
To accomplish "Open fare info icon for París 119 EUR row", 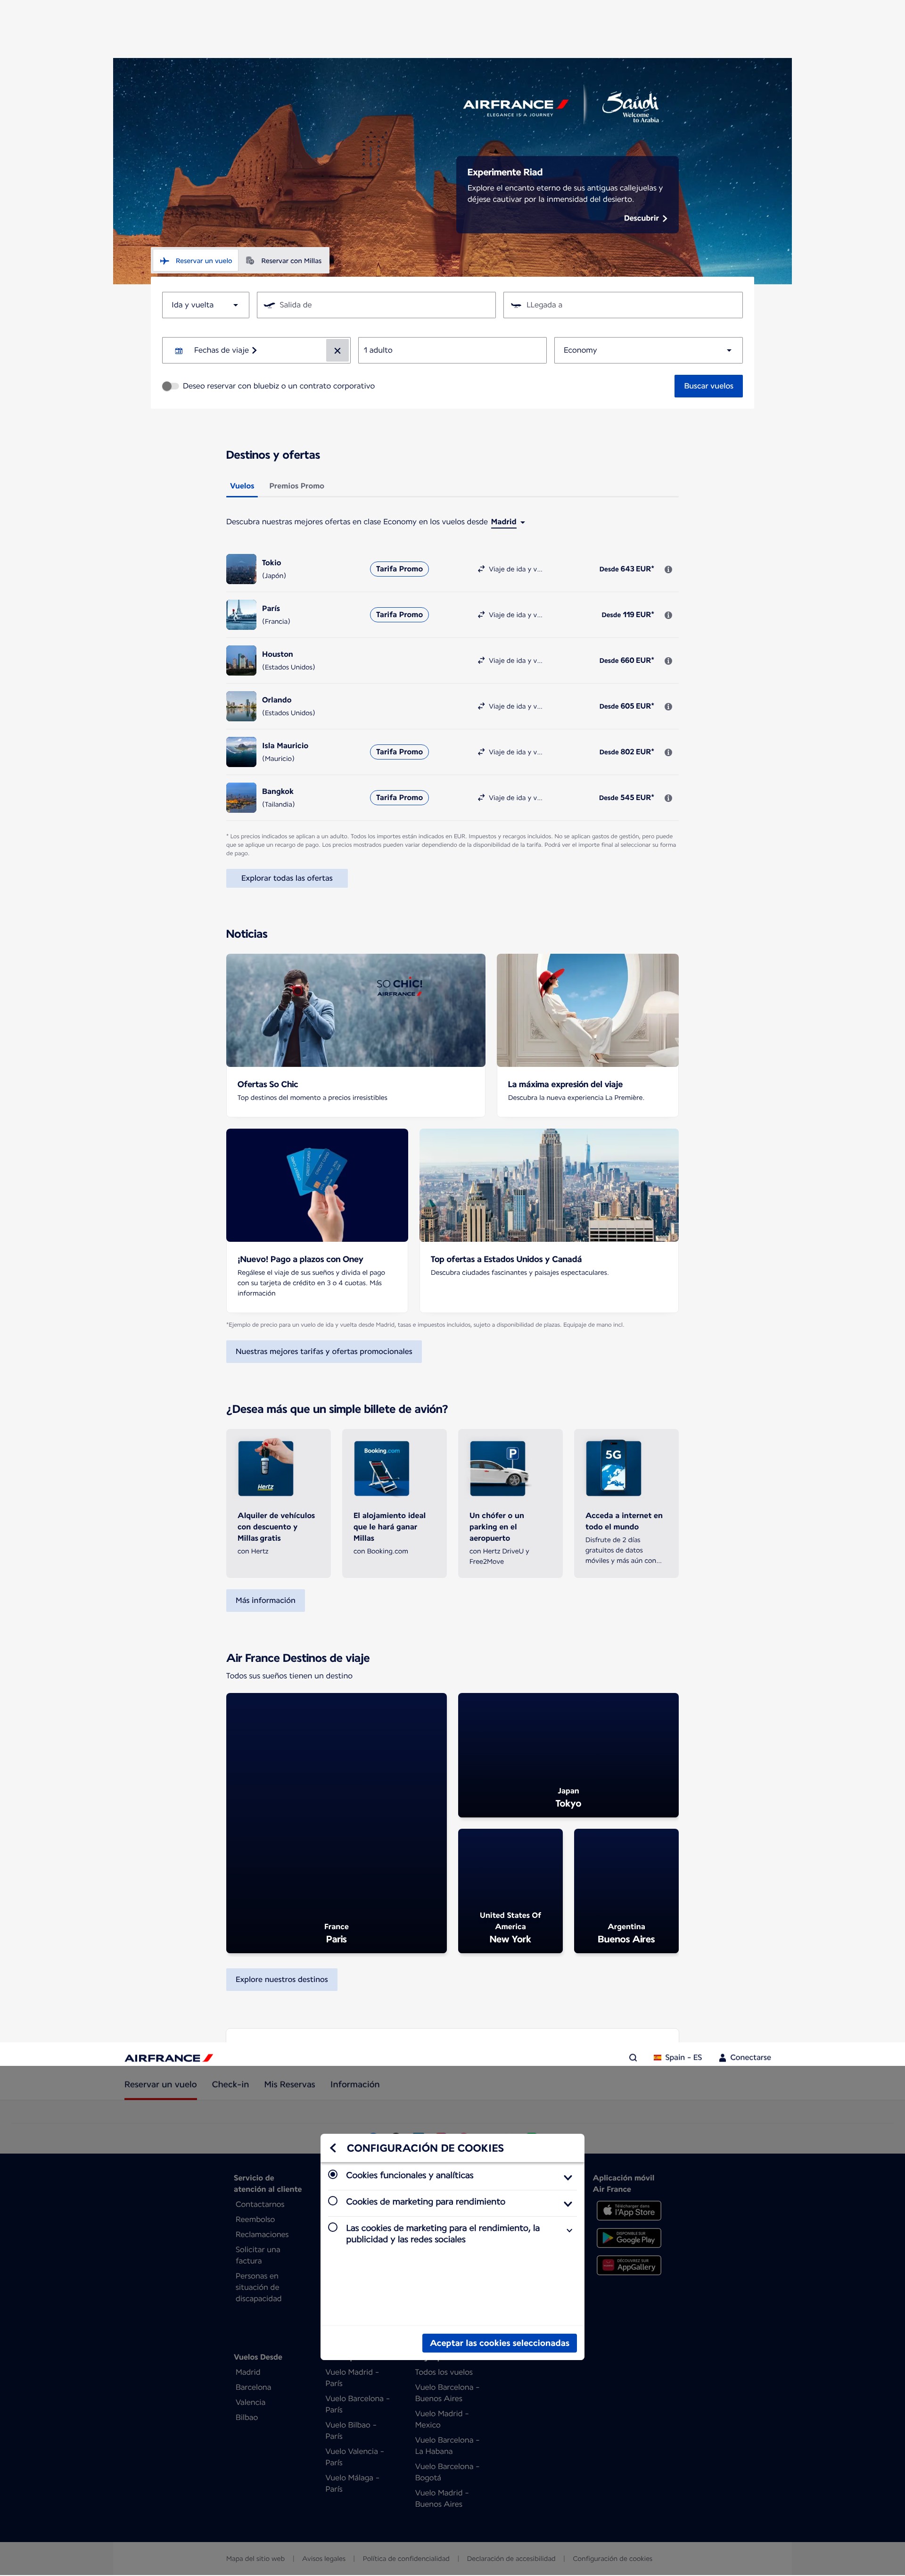I will pyautogui.click(x=668, y=615).
